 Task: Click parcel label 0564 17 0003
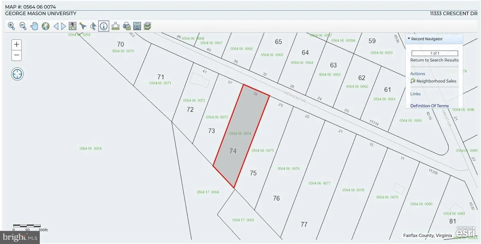(x=243, y=220)
